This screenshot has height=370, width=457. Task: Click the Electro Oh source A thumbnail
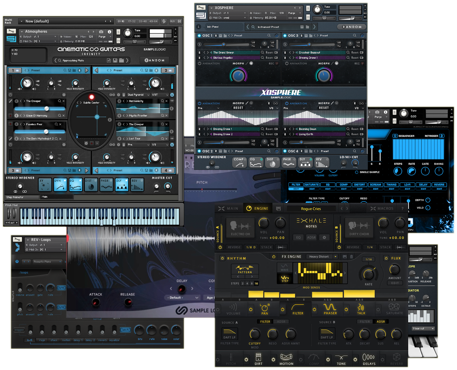click(240, 228)
